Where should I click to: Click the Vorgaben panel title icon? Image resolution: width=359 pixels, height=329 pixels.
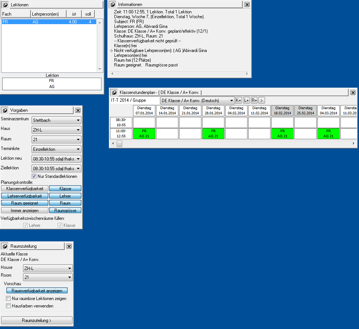click(5, 110)
